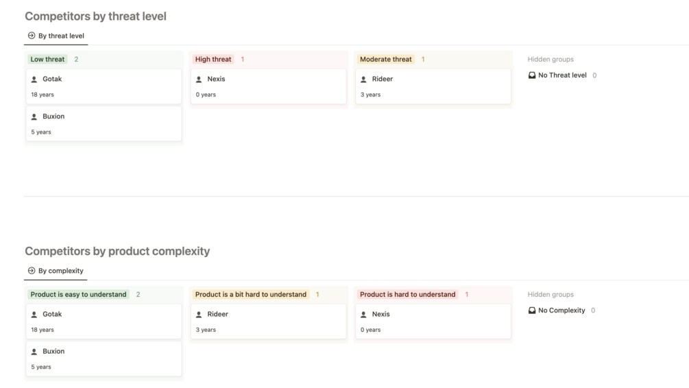This screenshot has height=388, width=689.
Task: Open the Nexis card under hard to understand
Action: coord(433,322)
